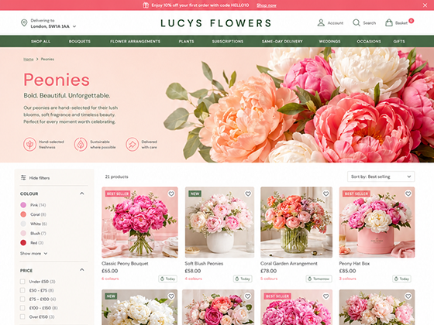Open the Sort by: Best selling dropdown
This screenshot has width=434, height=325.
(x=381, y=176)
